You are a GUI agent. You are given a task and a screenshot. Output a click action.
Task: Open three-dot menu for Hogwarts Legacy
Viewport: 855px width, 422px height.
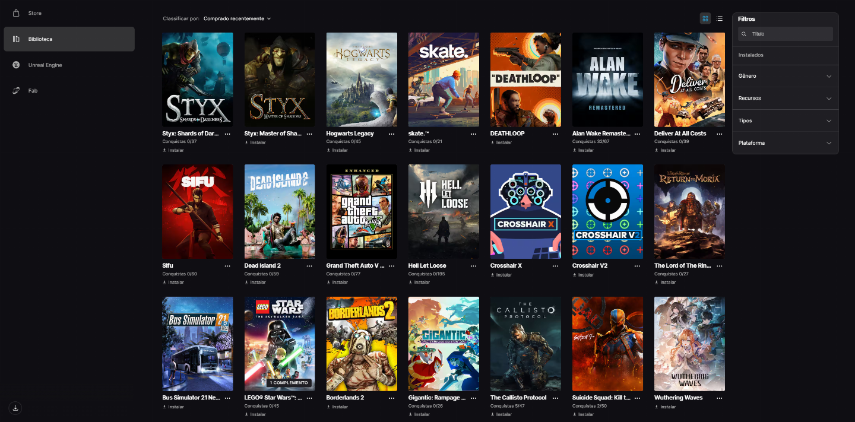(x=391, y=134)
